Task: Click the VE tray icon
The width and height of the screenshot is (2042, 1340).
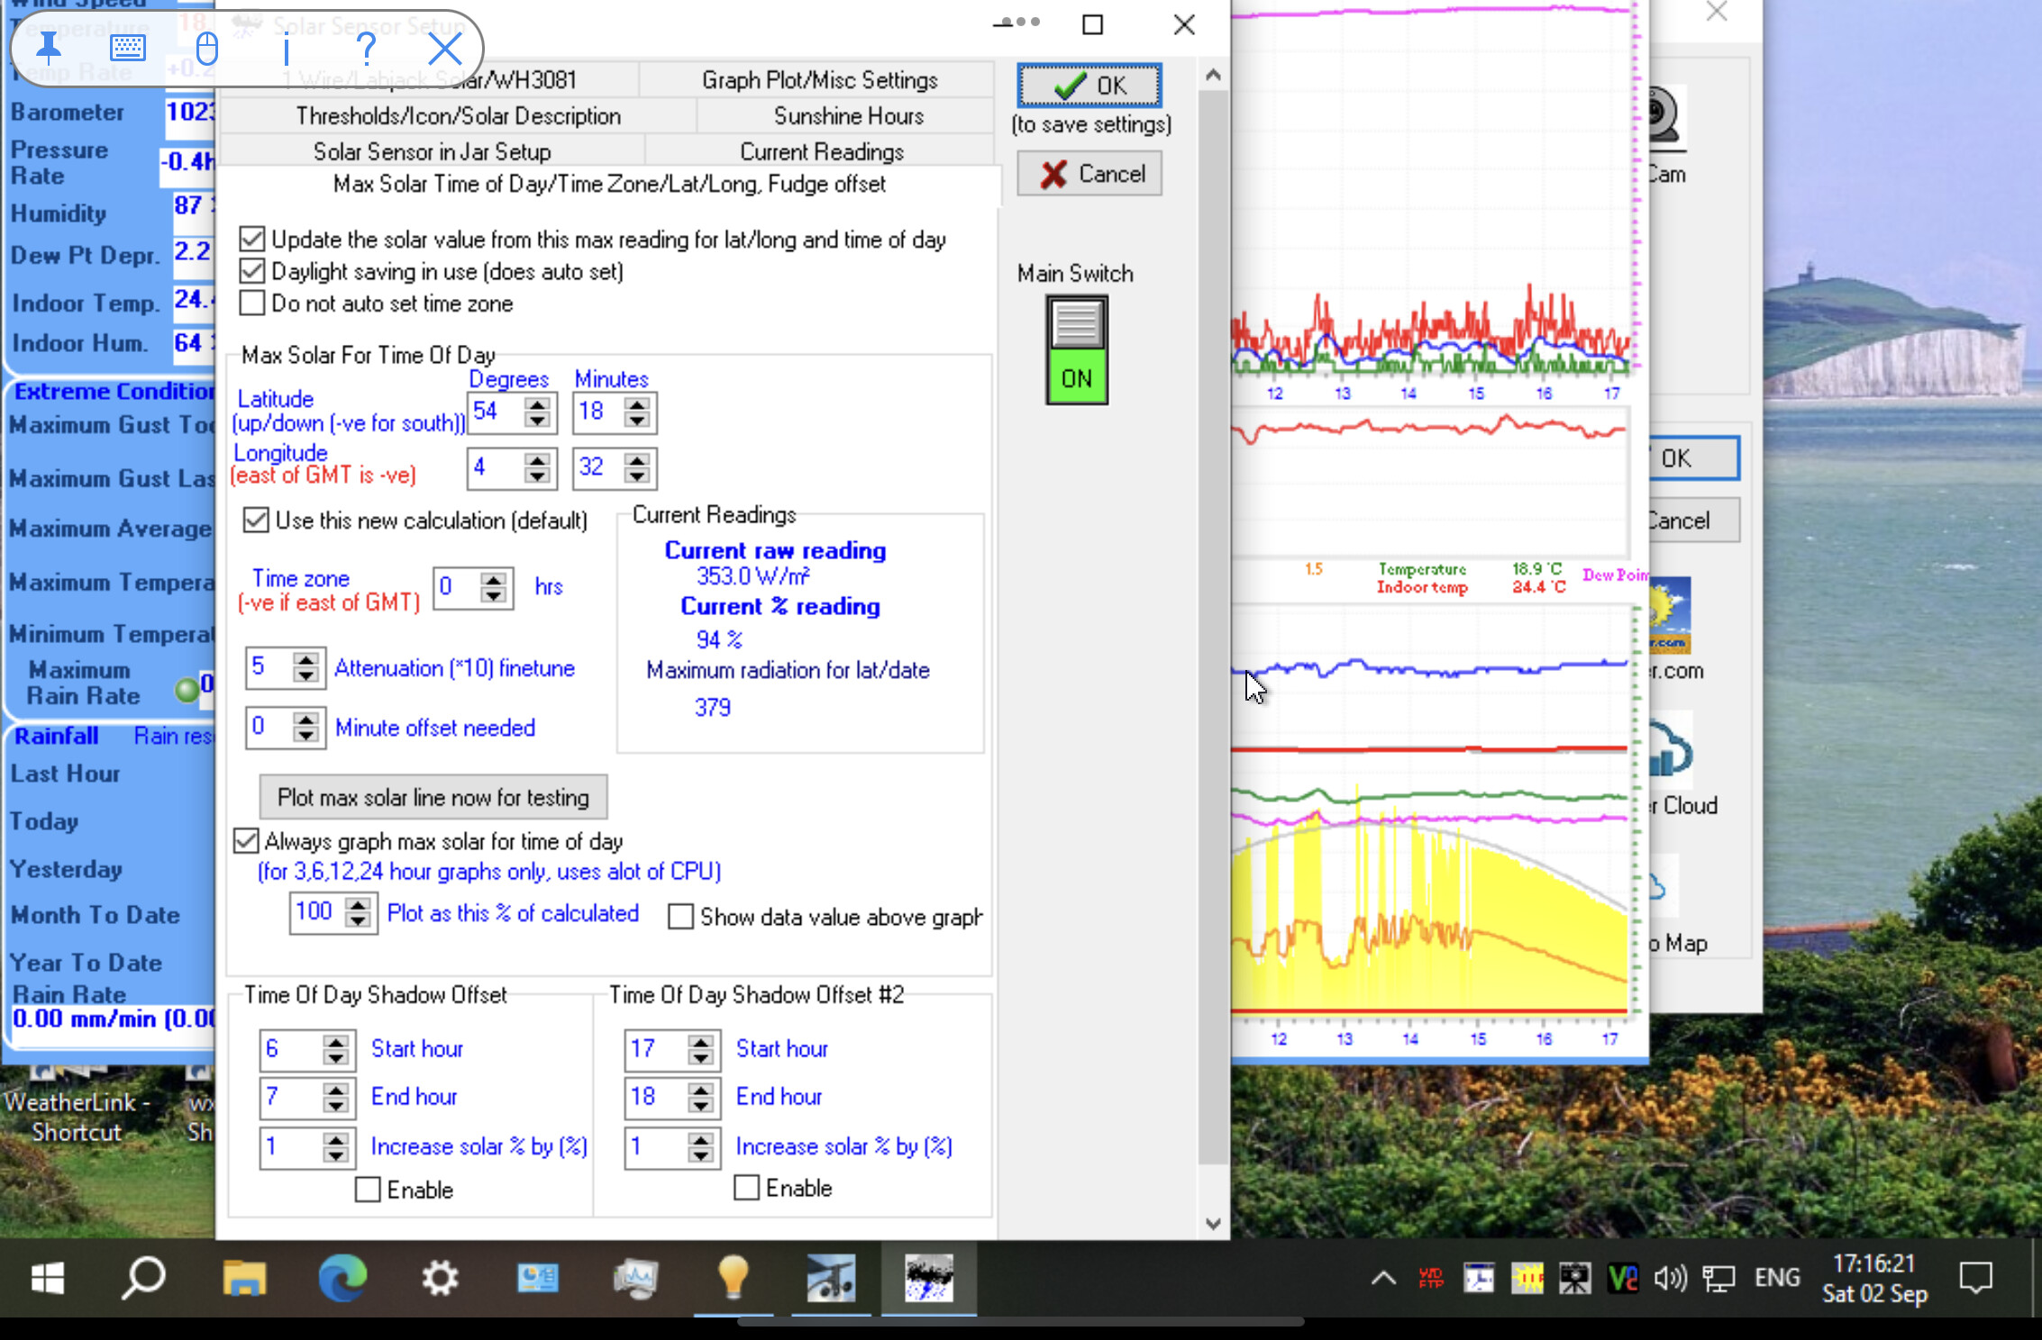Action: (1623, 1278)
